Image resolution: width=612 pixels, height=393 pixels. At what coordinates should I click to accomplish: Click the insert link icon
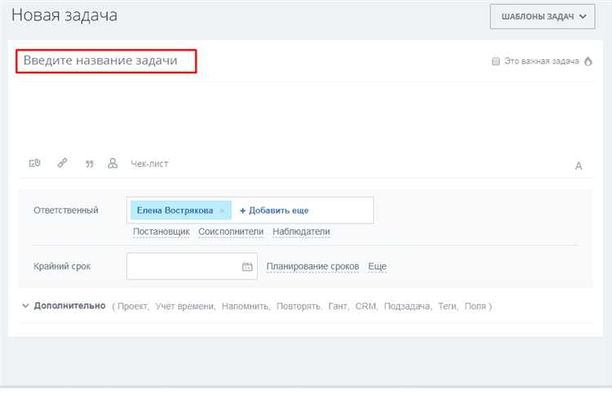click(62, 163)
